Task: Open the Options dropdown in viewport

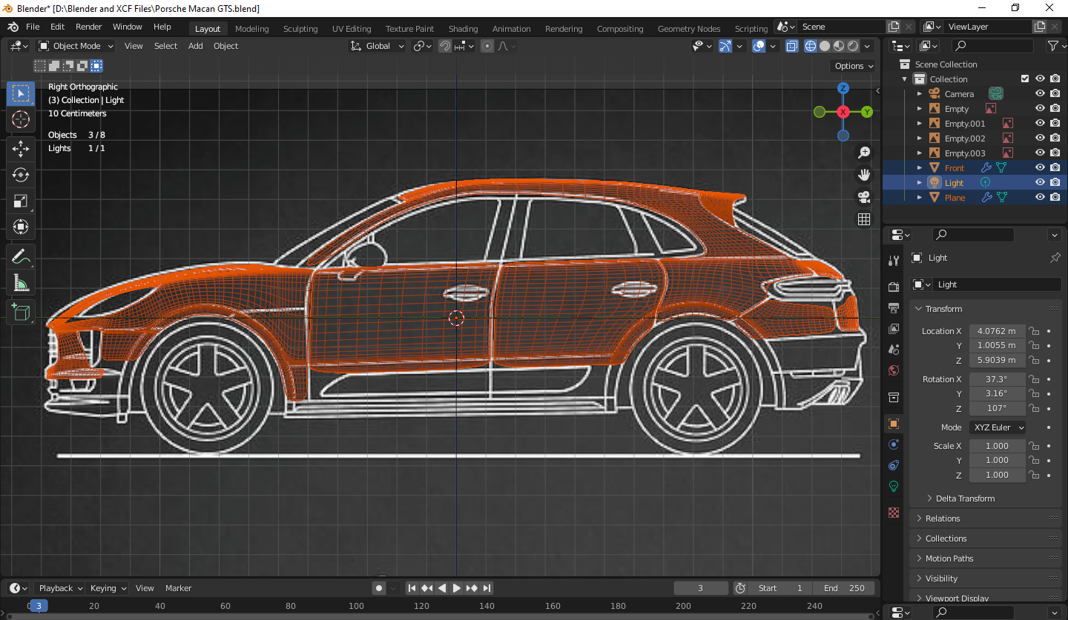Action: click(854, 66)
